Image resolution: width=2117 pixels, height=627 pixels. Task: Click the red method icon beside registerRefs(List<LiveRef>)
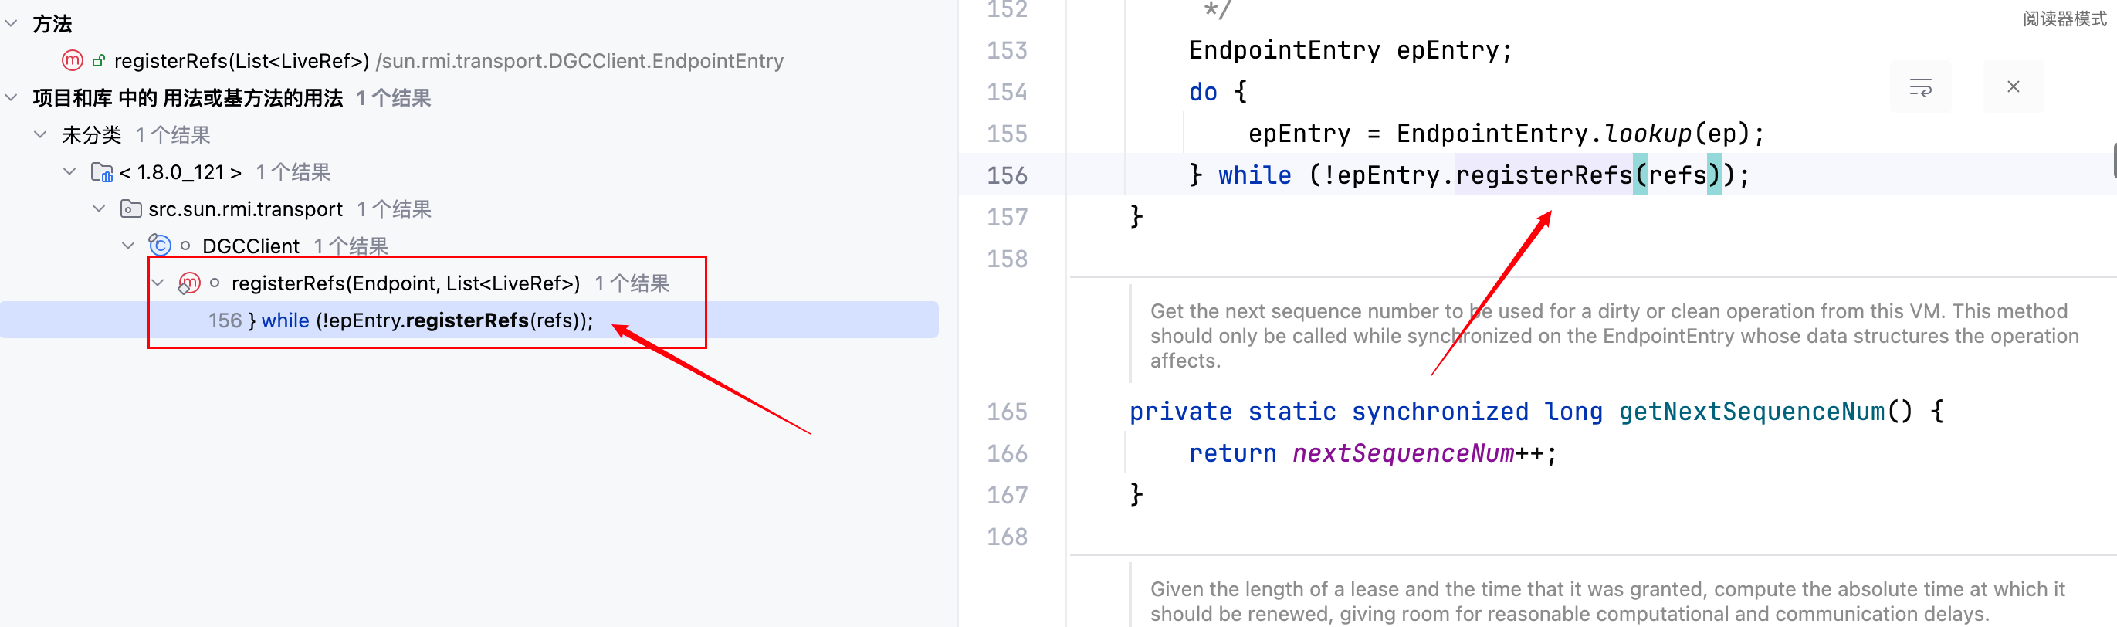coord(73,61)
